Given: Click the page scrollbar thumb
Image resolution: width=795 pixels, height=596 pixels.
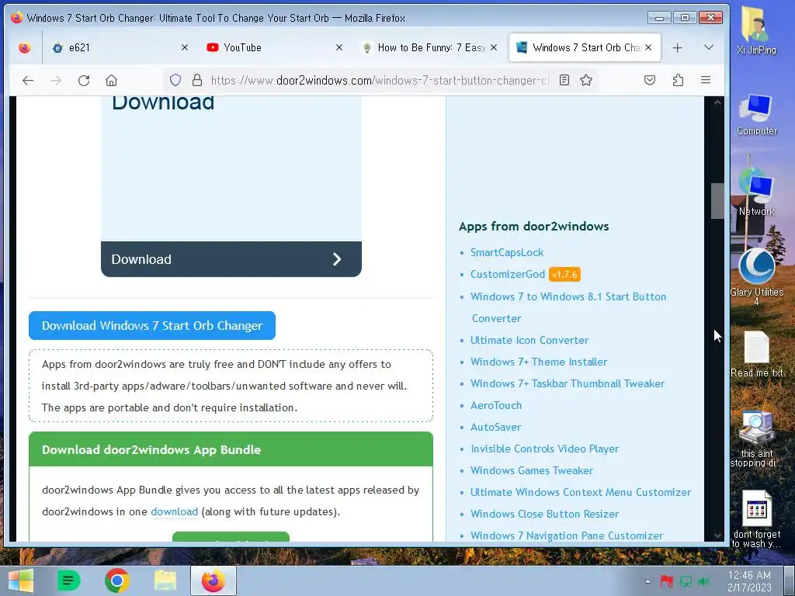Looking at the screenshot, I should pyautogui.click(x=717, y=201).
